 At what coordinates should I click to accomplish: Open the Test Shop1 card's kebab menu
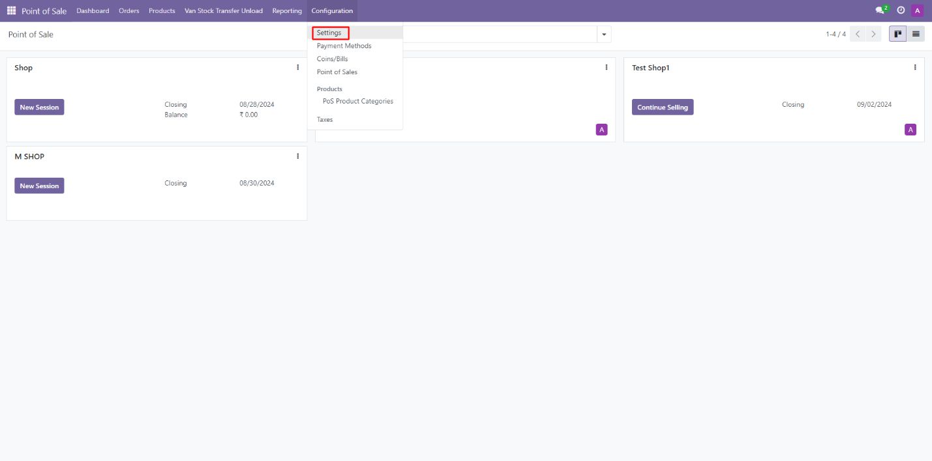pyautogui.click(x=914, y=67)
